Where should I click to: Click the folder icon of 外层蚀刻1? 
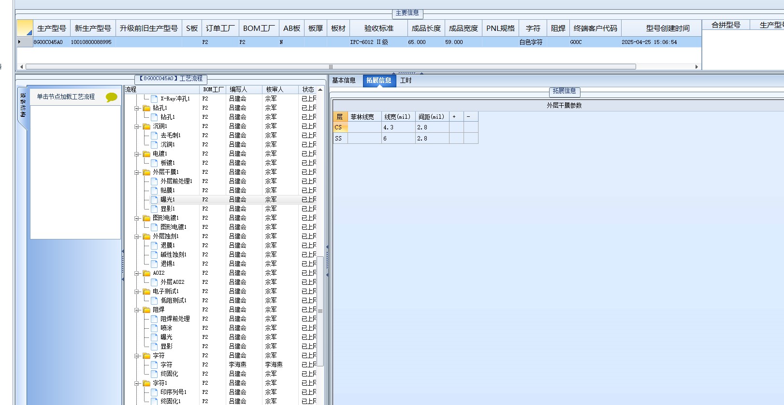click(x=146, y=237)
